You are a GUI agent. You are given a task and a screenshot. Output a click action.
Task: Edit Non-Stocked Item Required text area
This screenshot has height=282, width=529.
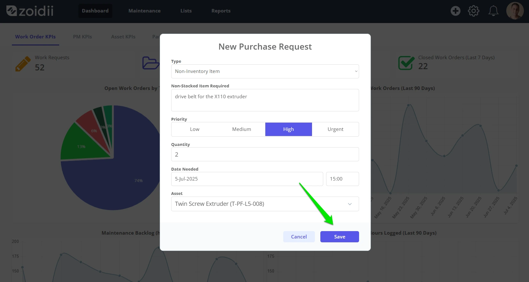click(x=265, y=100)
